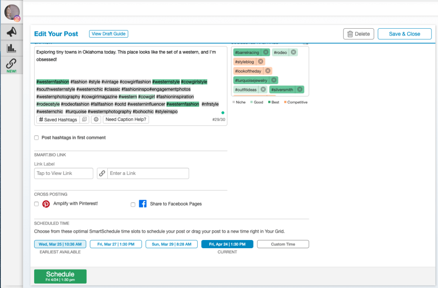Open the emoji picker smiley icon
The height and width of the screenshot is (288, 438).
(96, 120)
